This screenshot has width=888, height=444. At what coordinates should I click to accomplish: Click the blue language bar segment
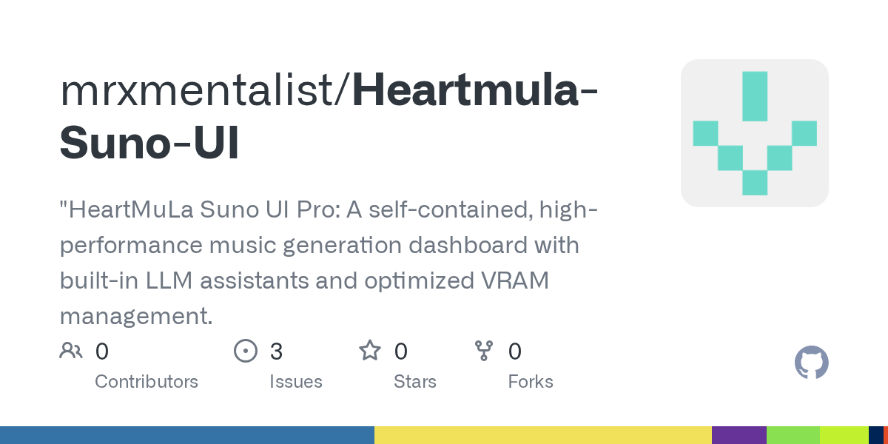[x=186, y=435]
